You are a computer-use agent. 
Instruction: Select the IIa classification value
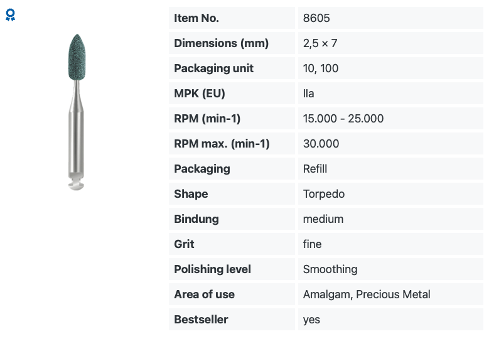tap(308, 94)
